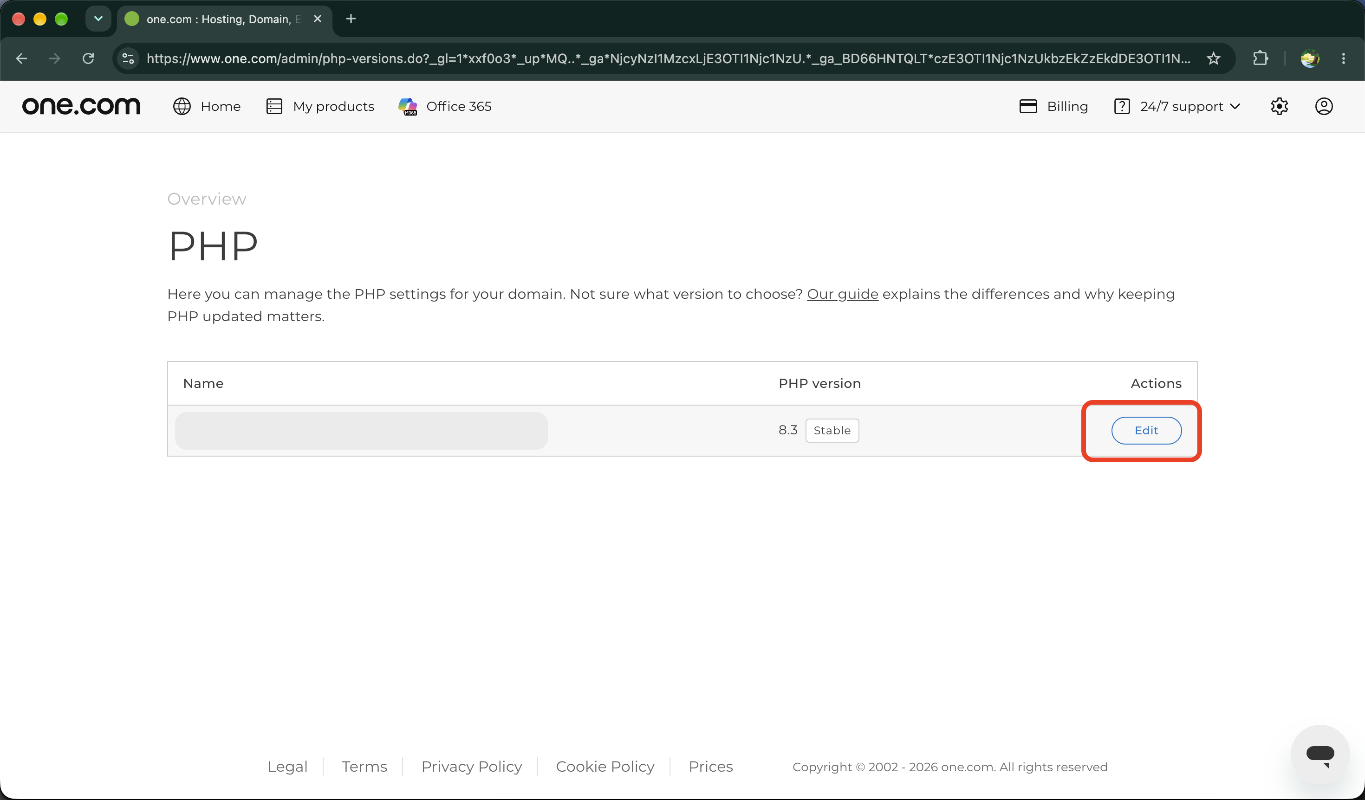
Task: Click the PHP version column header
Action: (x=819, y=383)
